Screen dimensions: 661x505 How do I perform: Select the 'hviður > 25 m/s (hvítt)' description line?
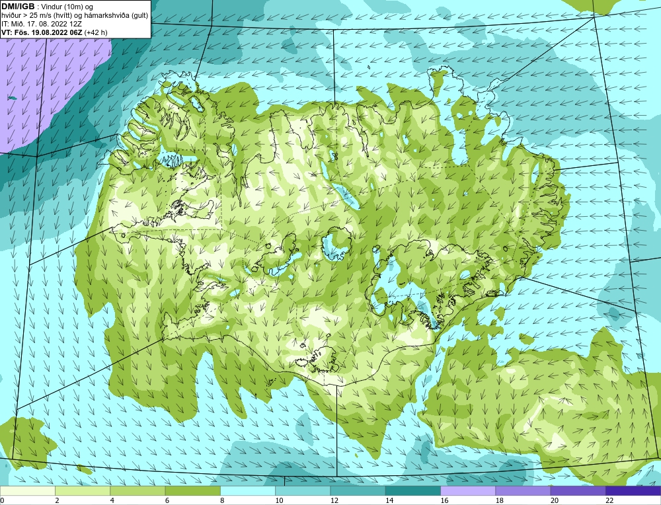[x=75, y=16]
